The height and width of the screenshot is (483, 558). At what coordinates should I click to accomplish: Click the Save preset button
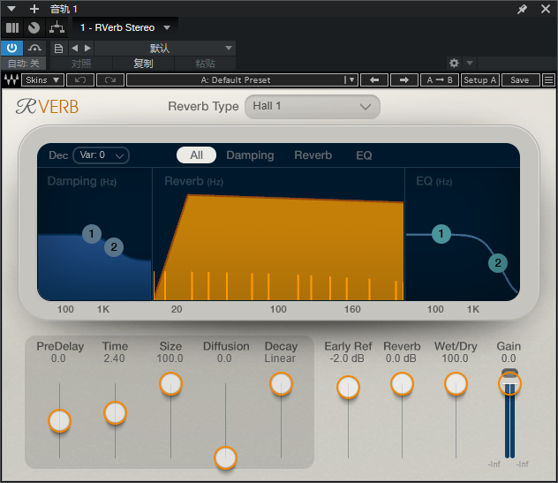pos(520,80)
